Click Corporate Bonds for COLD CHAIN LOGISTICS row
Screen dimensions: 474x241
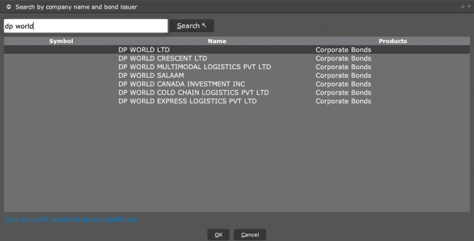tap(343, 93)
